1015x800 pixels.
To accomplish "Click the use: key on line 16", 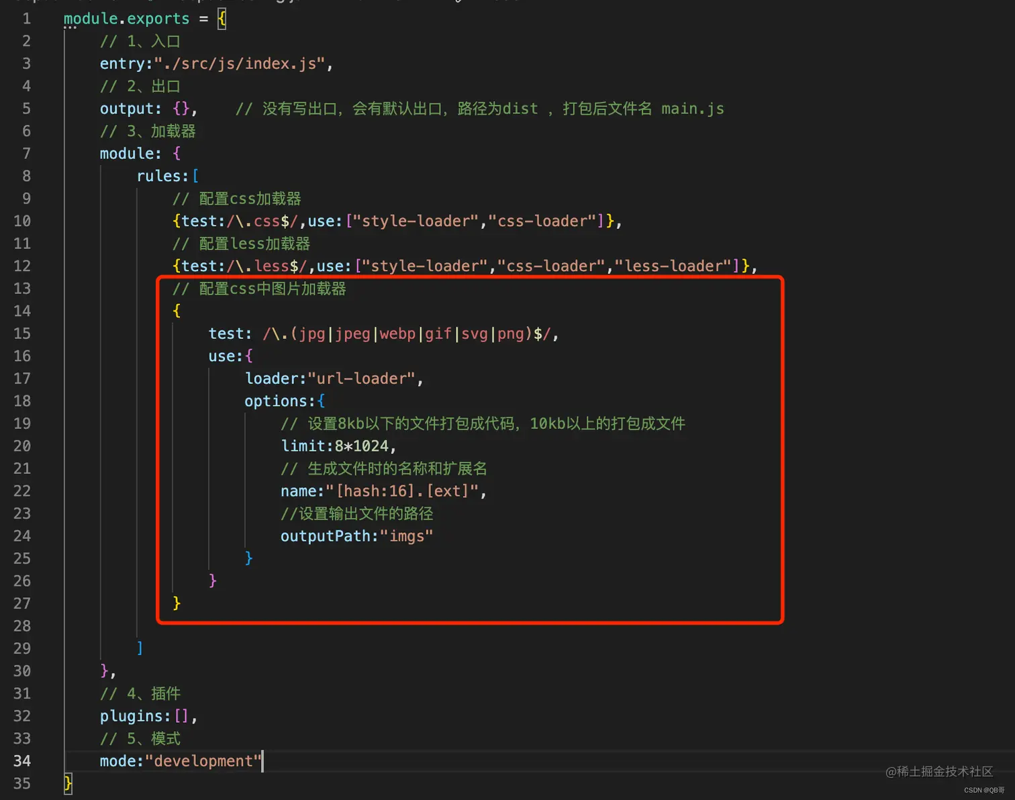I will tap(225, 356).
